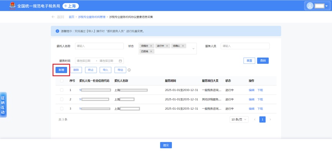Remove the 进行中 status tag
This screenshot has width=332, height=151.
(x=167, y=46)
